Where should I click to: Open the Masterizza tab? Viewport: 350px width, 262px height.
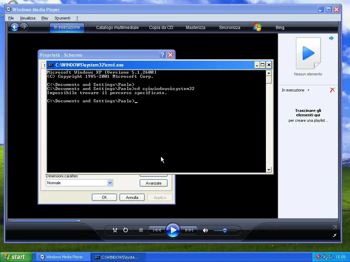point(196,27)
